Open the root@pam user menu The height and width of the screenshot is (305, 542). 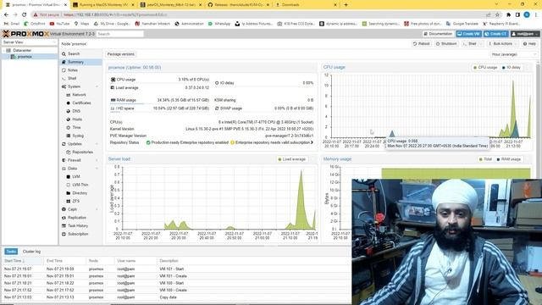(x=525, y=34)
